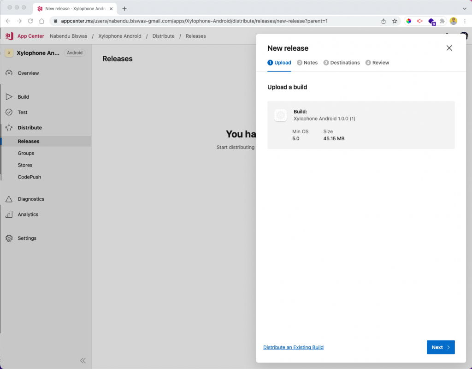Image resolution: width=472 pixels, height=369 pixels.
Task: Click the 45.15 MB size value
Action: tap(334, 138)
